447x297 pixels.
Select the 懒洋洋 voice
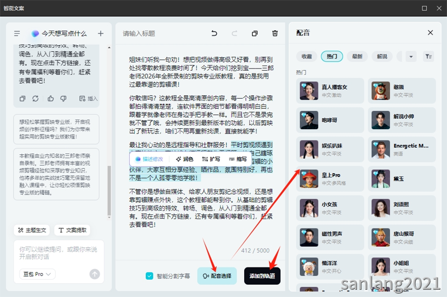(330, 266)
